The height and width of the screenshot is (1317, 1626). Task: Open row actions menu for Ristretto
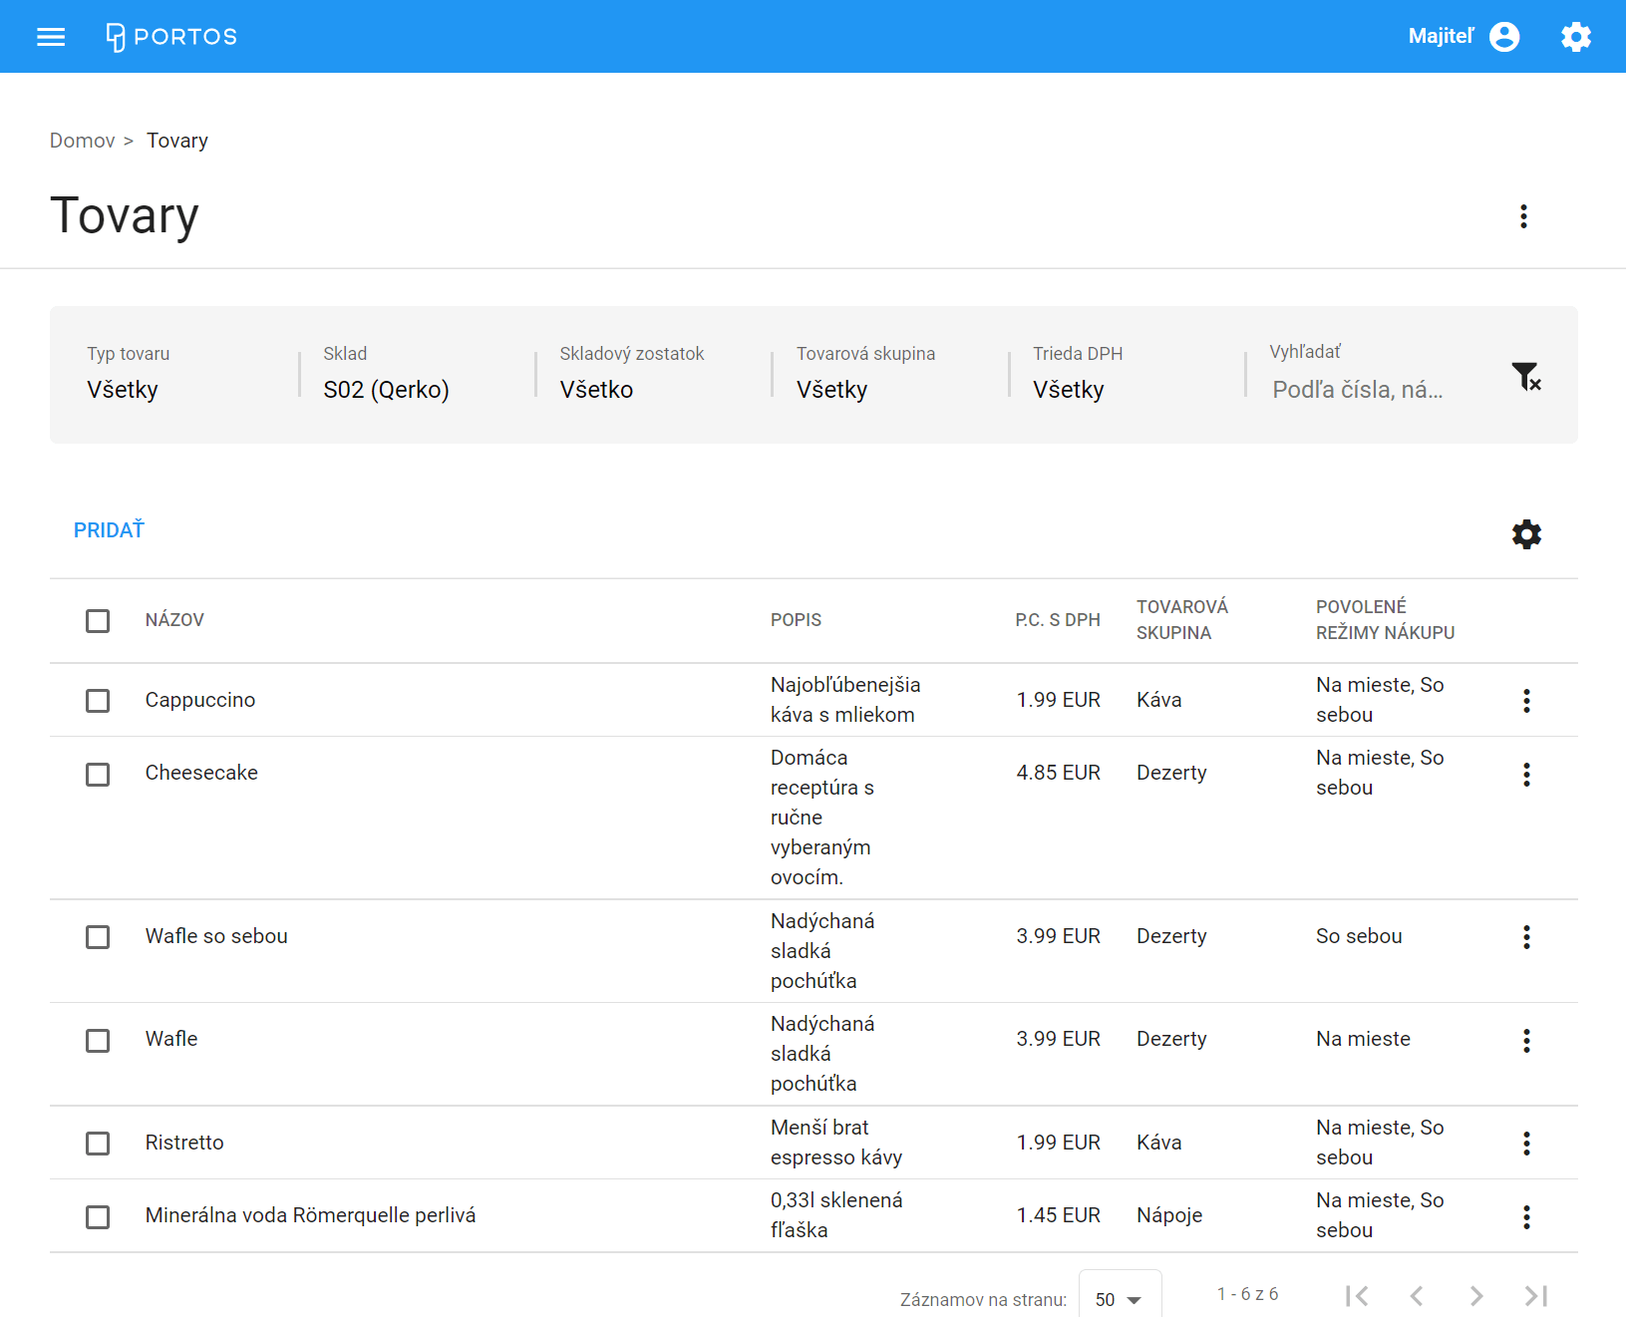point(1525,1144)
